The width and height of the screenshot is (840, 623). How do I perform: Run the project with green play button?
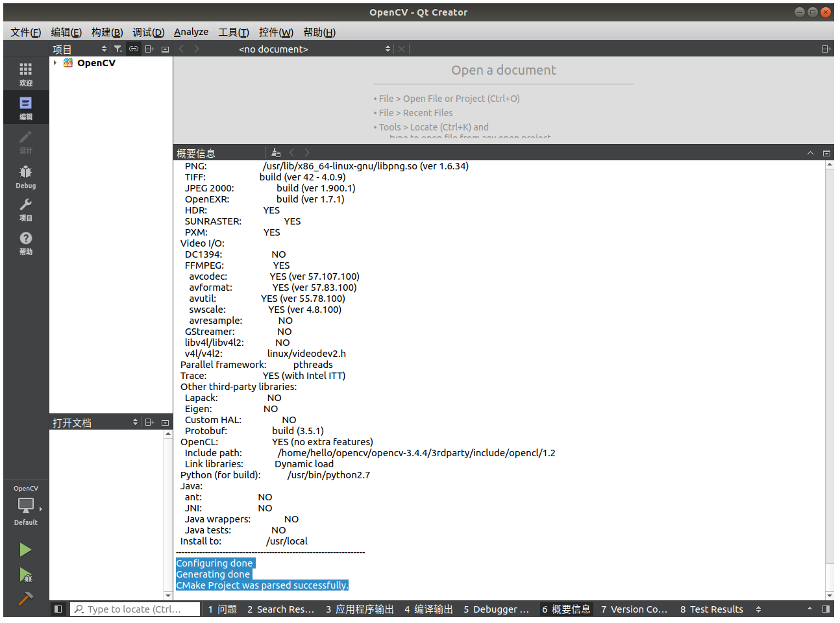[25, 550]
